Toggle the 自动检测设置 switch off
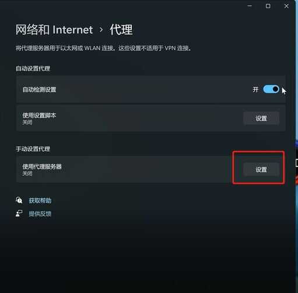This screenshot has height=293, width=298. click(271, 89)
